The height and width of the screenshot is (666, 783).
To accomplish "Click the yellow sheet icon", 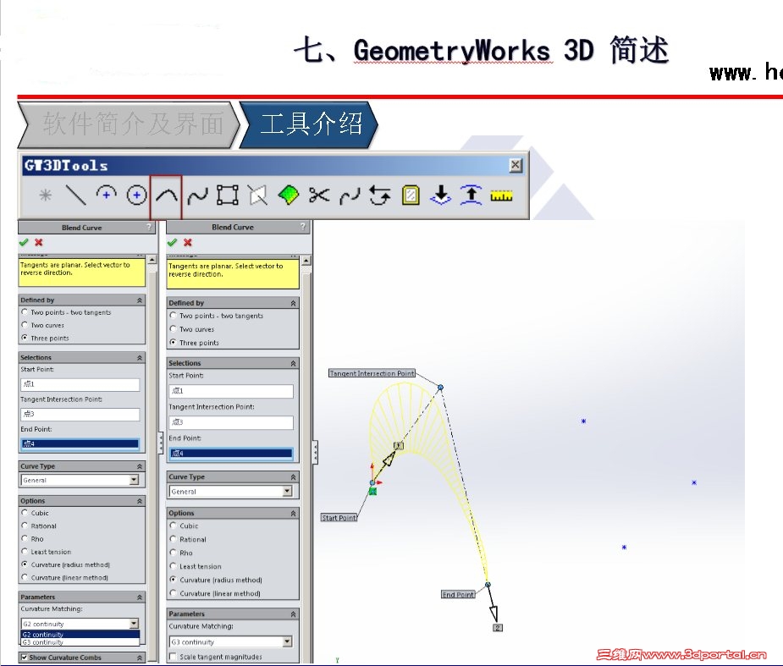I will tap(411, 195).
